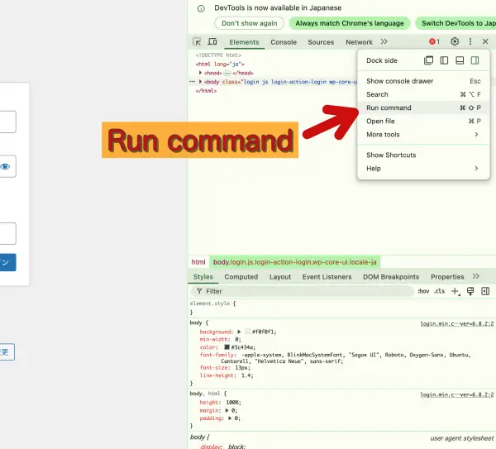Dock DevTools to the bottom
This screenshot has width=496, height=449.
pyautogui.click(x=460, y=60)
